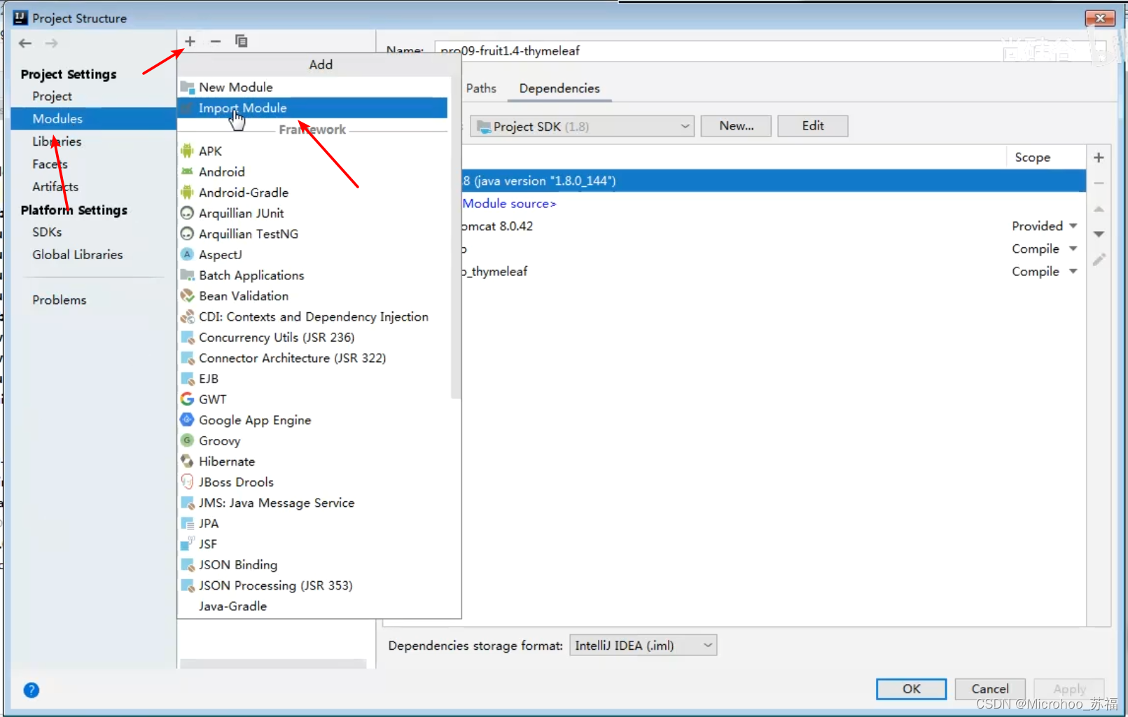Move dependency down with the down arrow icon
The image size is (1128, 717).
pyautogui.click(x=1099, y=234)
